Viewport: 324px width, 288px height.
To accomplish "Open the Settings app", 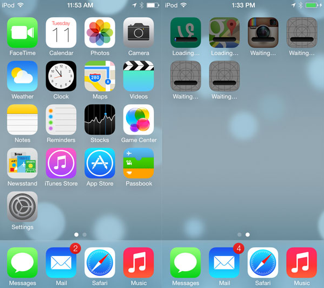I will pyautogui.click(x=22, y=207).
